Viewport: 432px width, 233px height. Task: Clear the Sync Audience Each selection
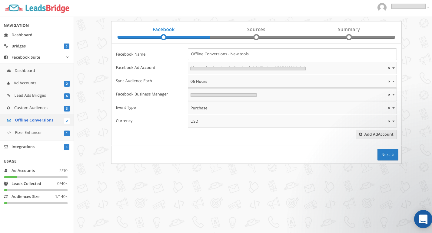389,82
